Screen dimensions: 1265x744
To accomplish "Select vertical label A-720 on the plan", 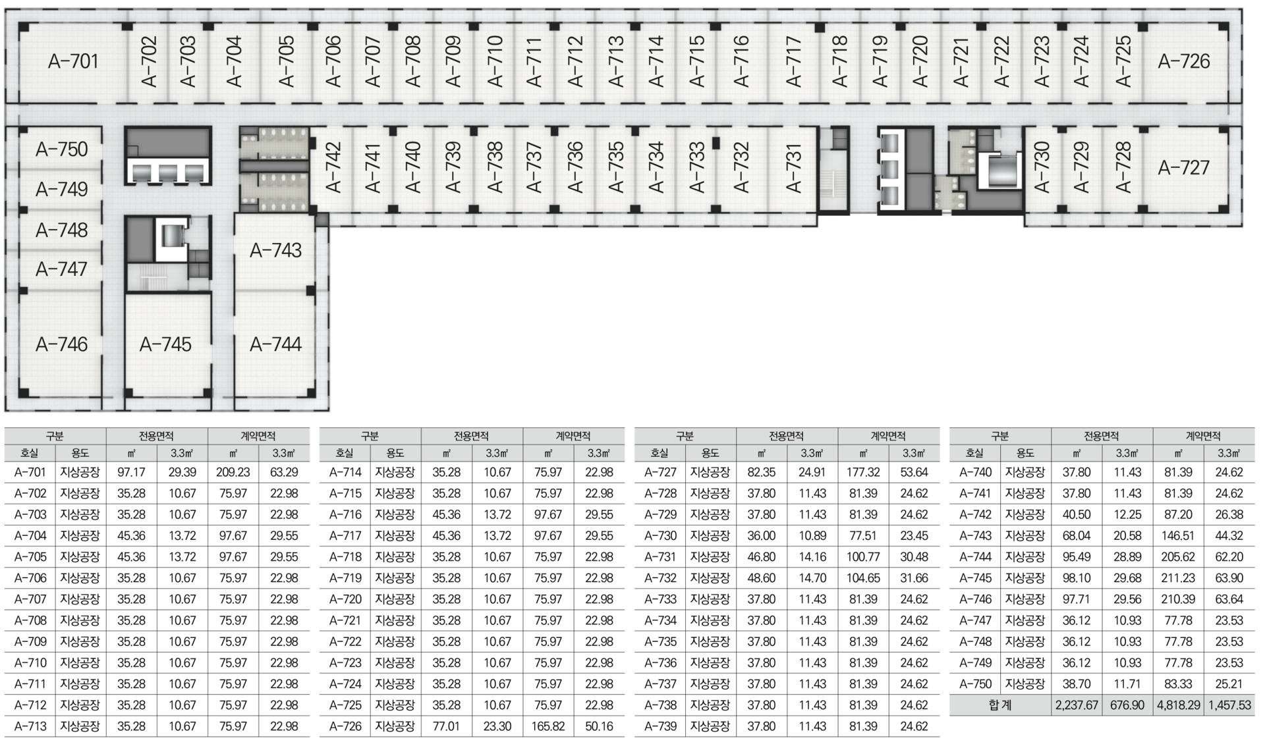I will point(920,61).
